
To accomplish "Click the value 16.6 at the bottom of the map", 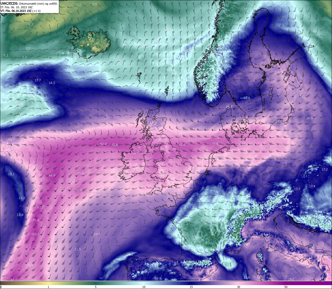I will [x=158, y=278].
